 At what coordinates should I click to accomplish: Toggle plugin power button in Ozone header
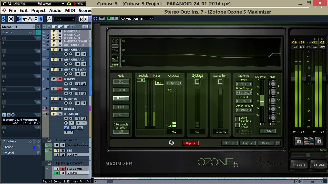(x=95, y=18)
